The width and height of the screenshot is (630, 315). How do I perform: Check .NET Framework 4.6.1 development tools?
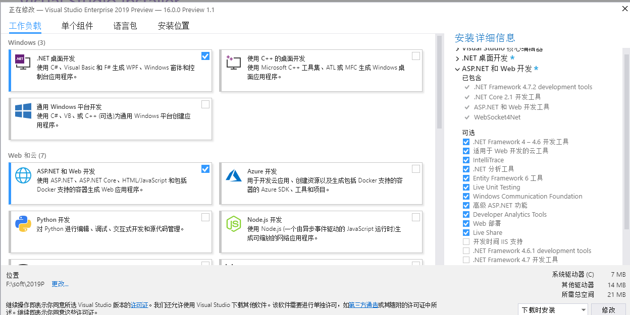(x=466, y=251)
